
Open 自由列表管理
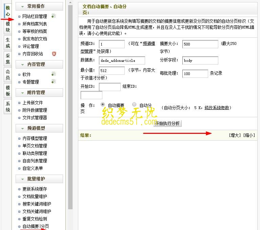click(35, 161)
